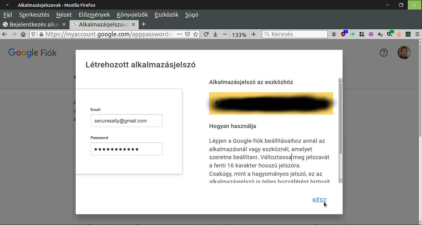
Task: Close the Bejelentkezés tab
Action: (x=64, y=24)
